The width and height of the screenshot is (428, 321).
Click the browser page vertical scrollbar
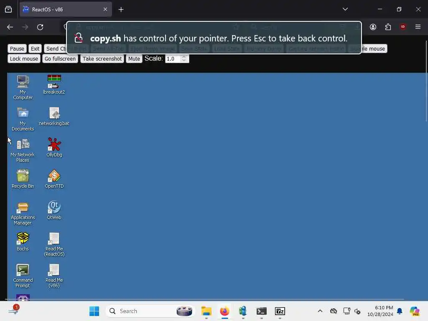click(426, 81)
